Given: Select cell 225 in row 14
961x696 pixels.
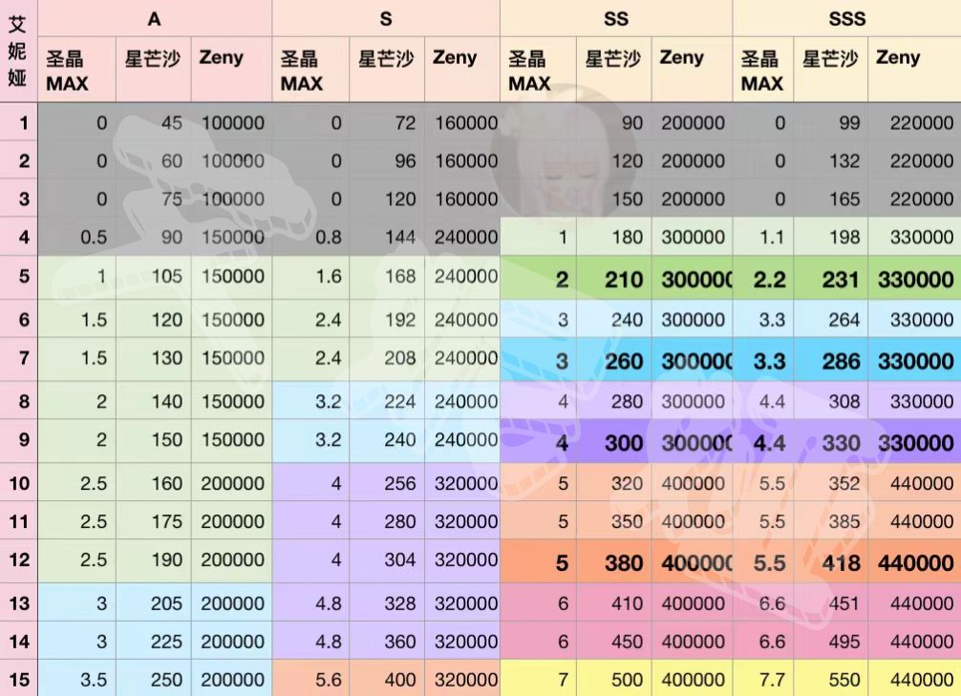Looking at the screenshot, I should point(153,642).
